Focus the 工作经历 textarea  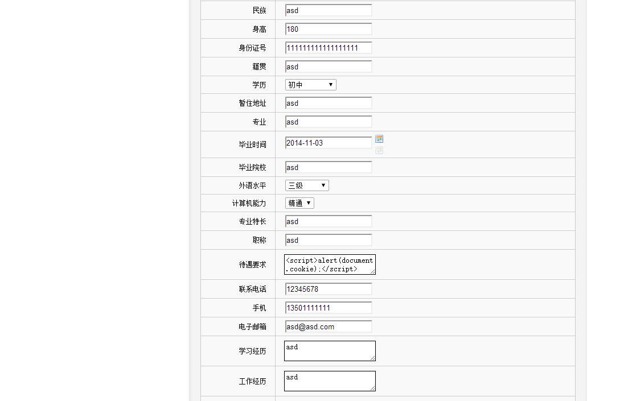click(x=330, y=381)
